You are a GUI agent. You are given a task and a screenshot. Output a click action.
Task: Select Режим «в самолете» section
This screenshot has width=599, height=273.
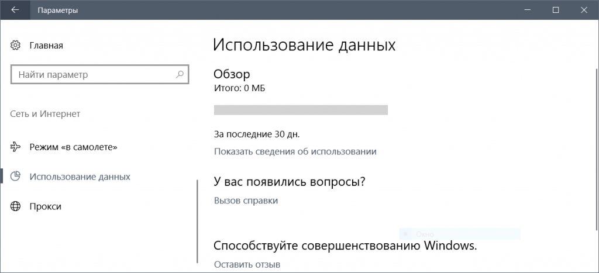(73, 147)
